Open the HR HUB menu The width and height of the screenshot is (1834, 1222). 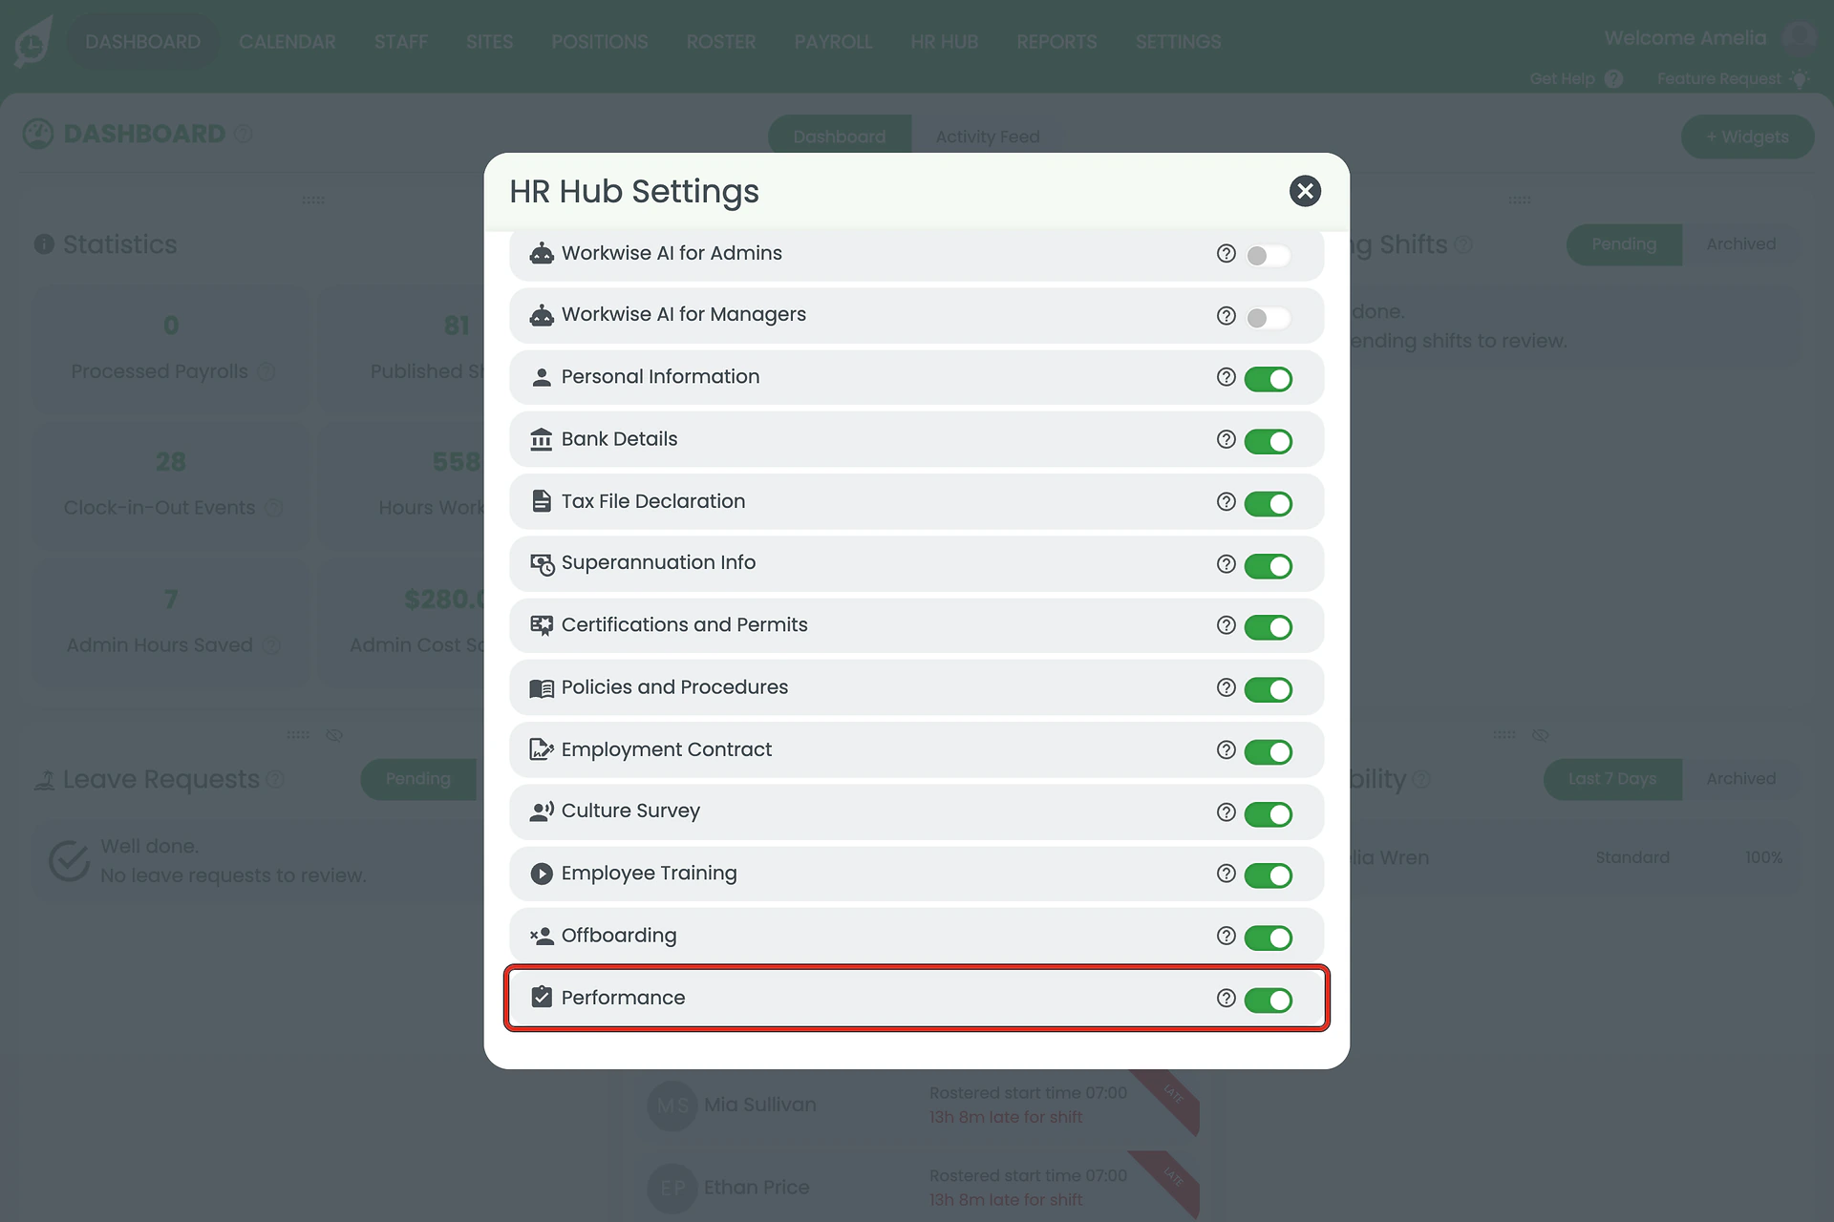click(944, 42)
